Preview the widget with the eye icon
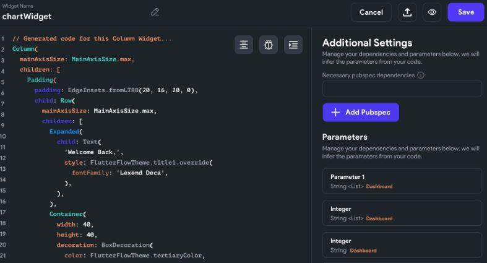 [x=432, y=12]
